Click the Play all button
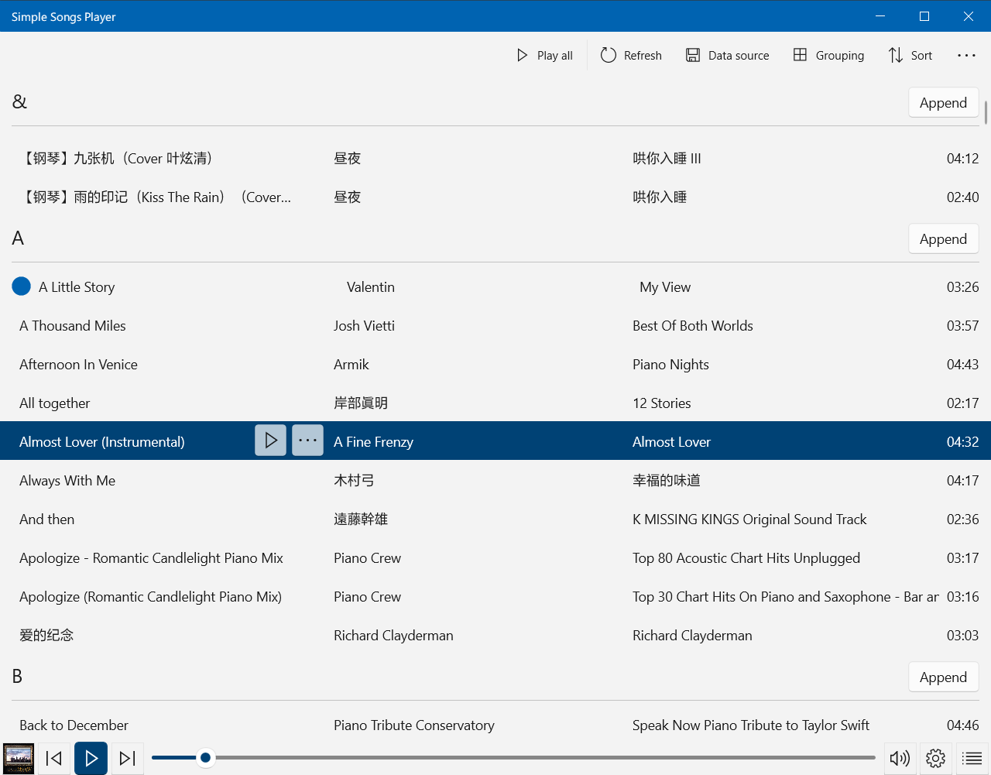The image size is (991, 775). (x=544, y=55)
